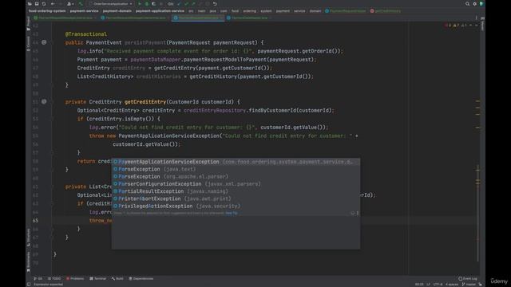Click the @Transactional annotation
The image size is (511, 287).
point(85,33)
